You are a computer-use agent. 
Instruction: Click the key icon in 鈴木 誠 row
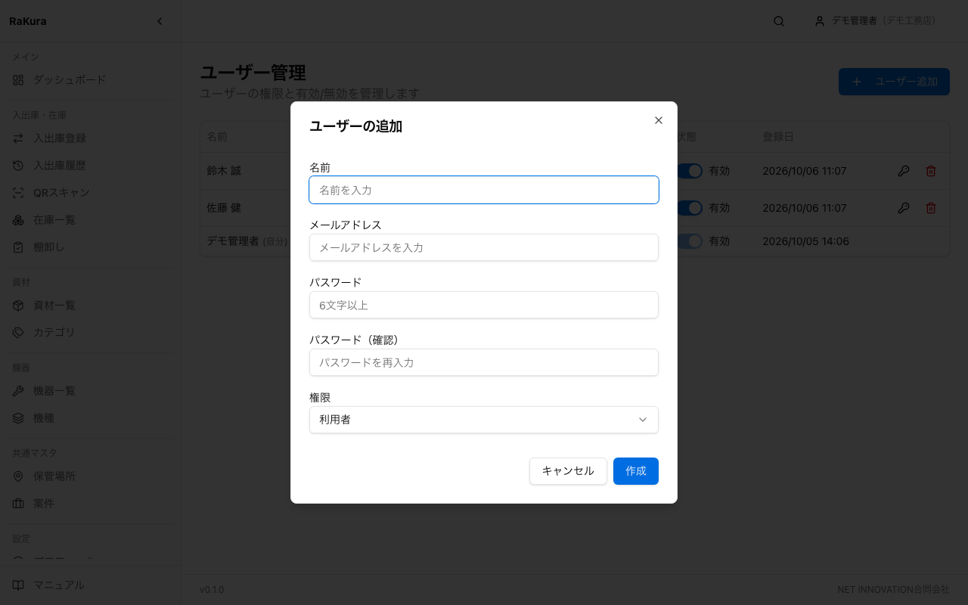click(x=904, y=171)
